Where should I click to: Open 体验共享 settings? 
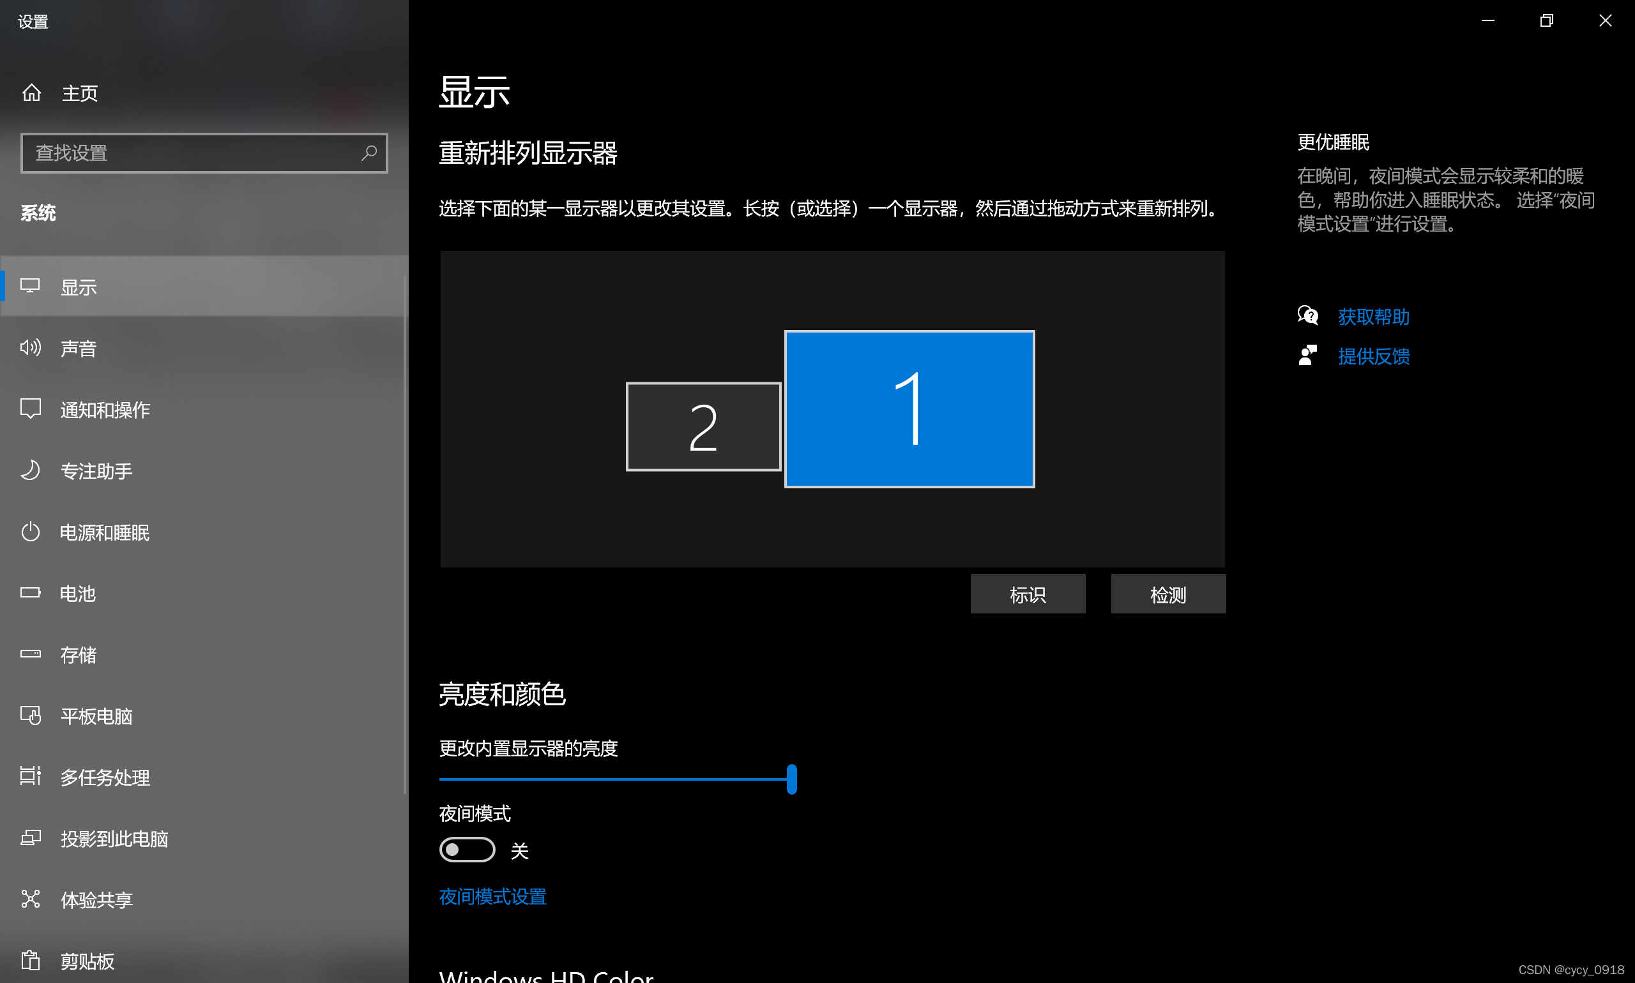coord(204,899)
